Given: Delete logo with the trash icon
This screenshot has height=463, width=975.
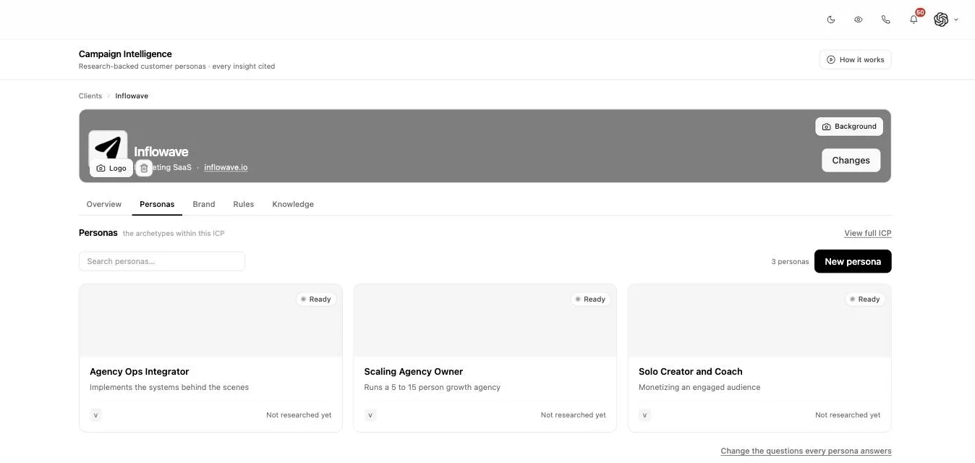Looking at the screenshot, I should [x=144, y=168].
